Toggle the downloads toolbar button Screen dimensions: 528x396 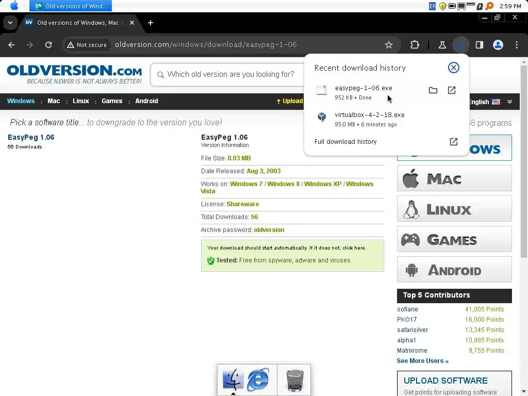pos(460,45)
